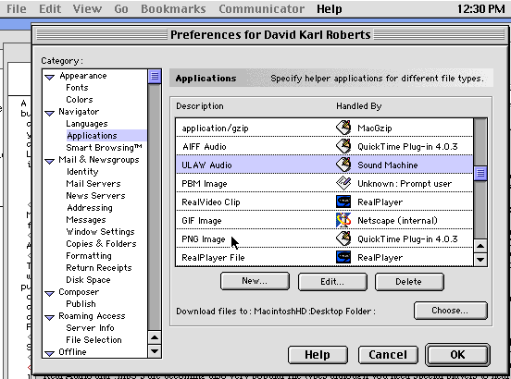Select the PBM Image row
This screenshot has width=511, height=379.
click(324, 183)
